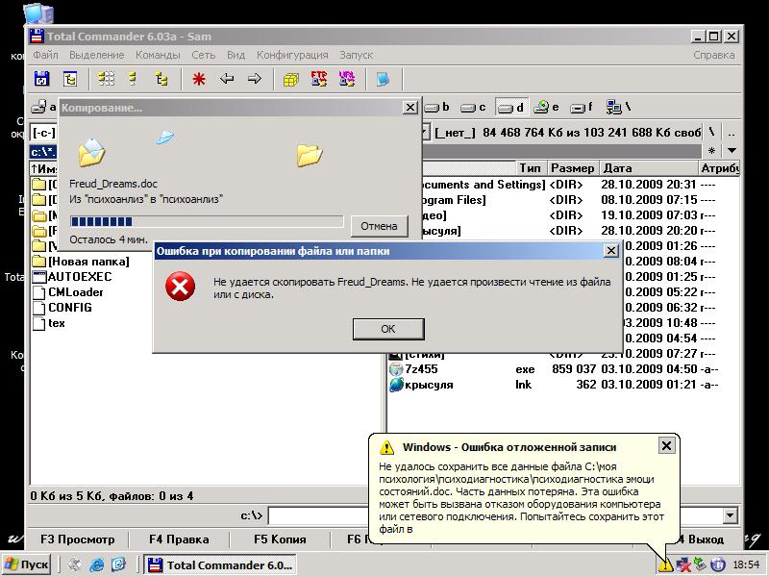Open the right panel drive dropdown arrow
The width and height of the screenshot is (769, 577).
tap(425, 133)
